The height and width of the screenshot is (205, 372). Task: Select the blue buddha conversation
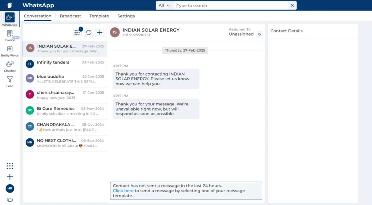pos(65,79)
